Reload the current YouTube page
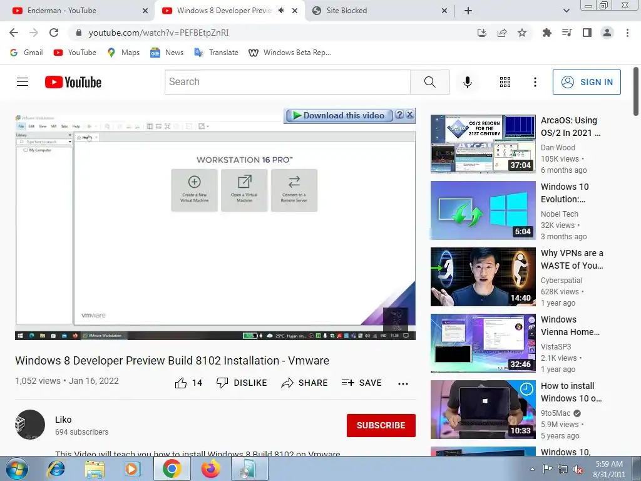The height and width of the screenshot is (481, 641). (x=54, y=33)
